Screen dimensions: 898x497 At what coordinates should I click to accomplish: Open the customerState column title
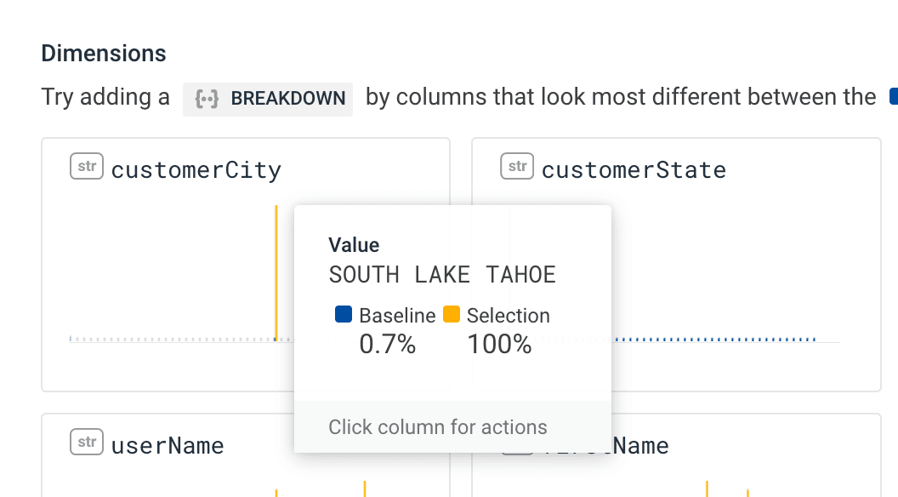(x=634, y=170)
